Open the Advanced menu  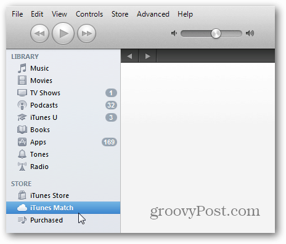[x=153, y=14]
